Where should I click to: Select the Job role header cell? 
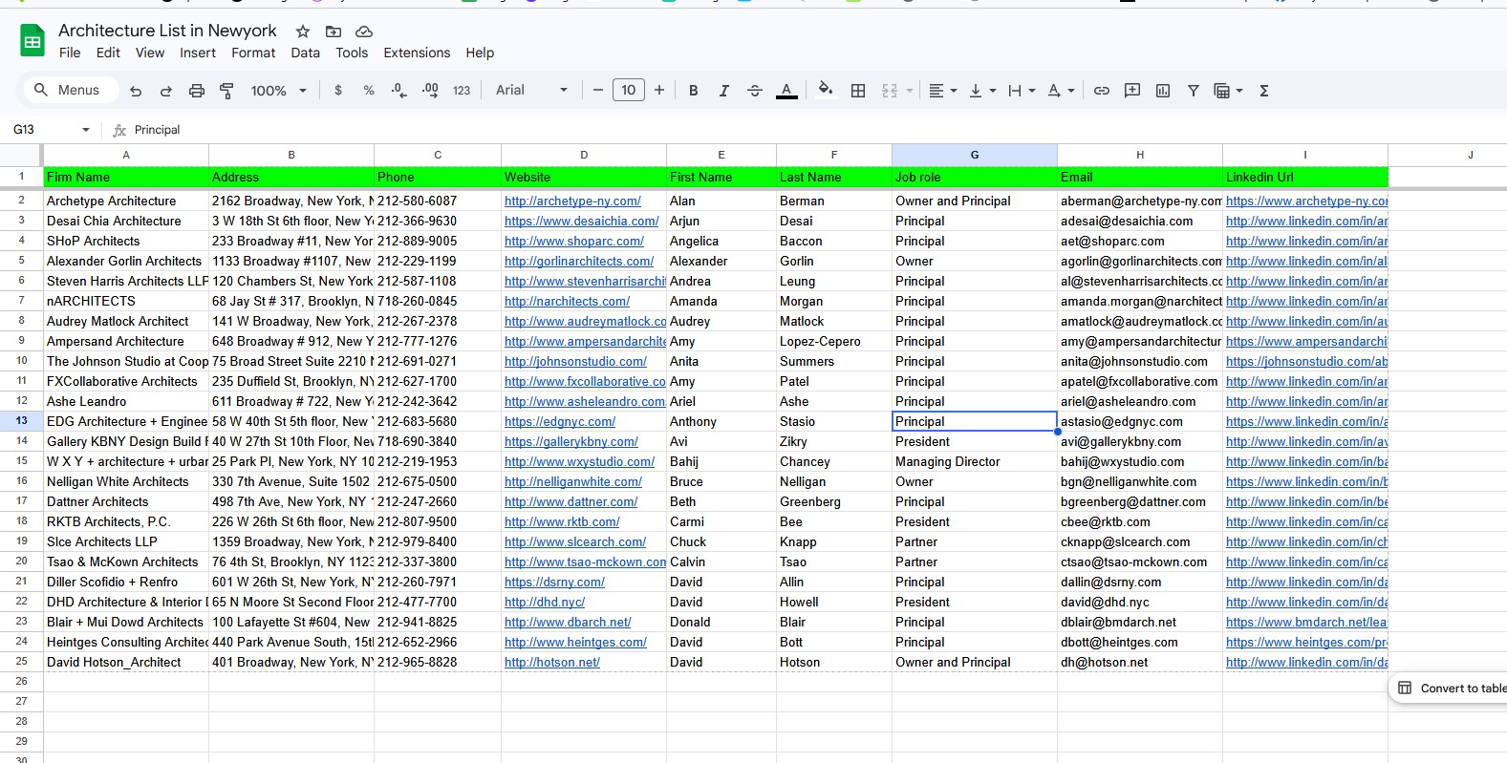pyautogui.click(x=975, y=177)
